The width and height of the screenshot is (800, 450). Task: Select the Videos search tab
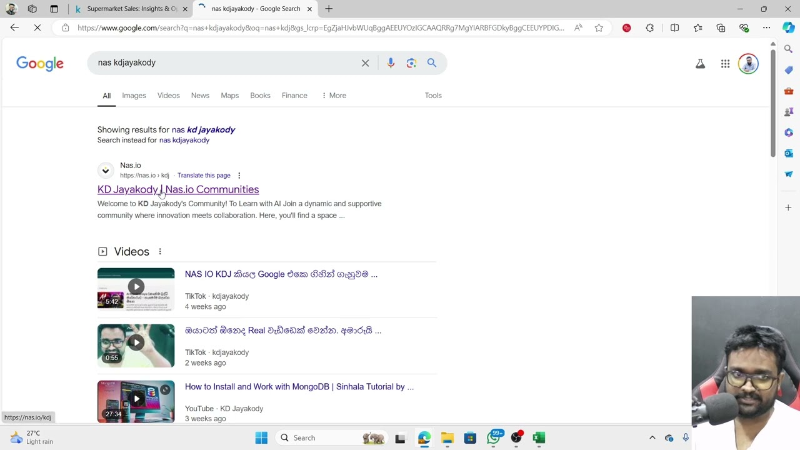pyautogui.click(x=168, y=96)
